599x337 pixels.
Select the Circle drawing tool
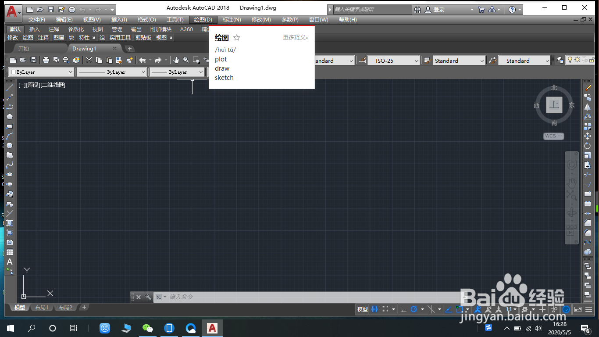click(10, 146)
